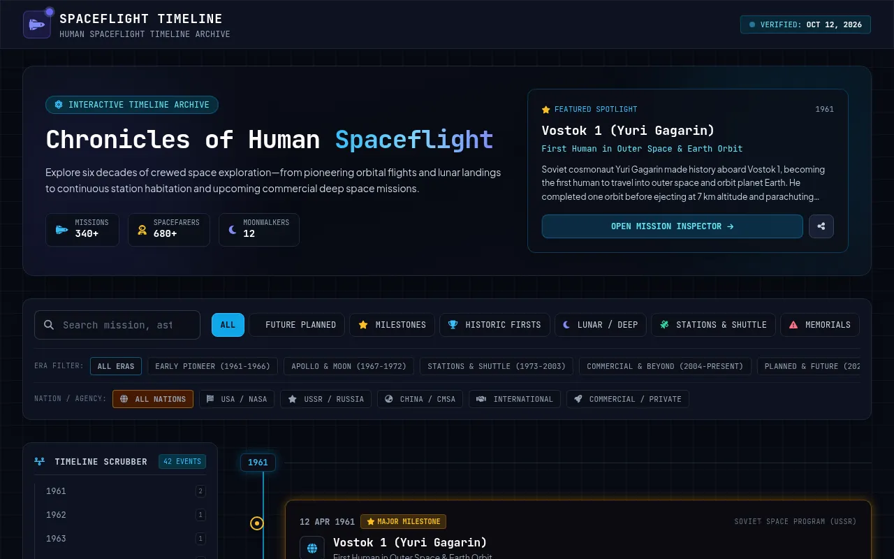Click the Timeline Scrubber header icon
This screenshot has width=894, height=559.
click(40, 462)
